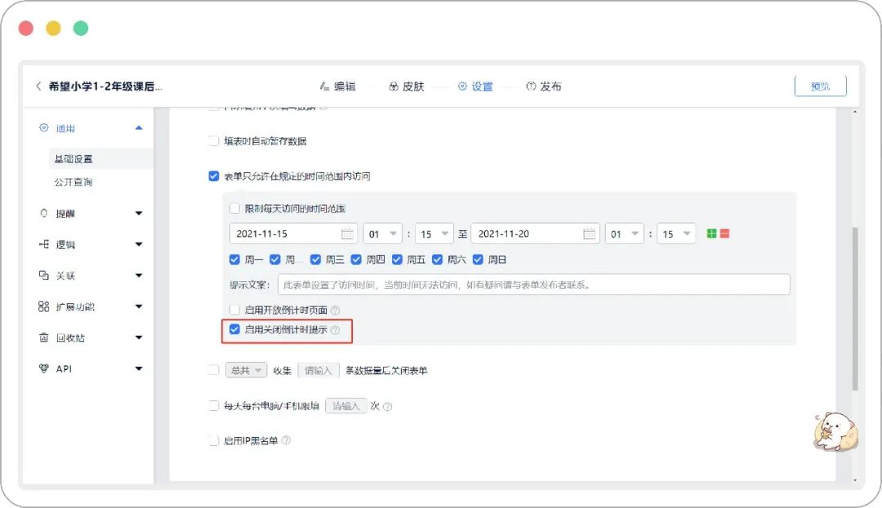Viewport: 882px width, 508px height.
Task: Open the start hour 01 dropdown
Action: pos(382,234)
